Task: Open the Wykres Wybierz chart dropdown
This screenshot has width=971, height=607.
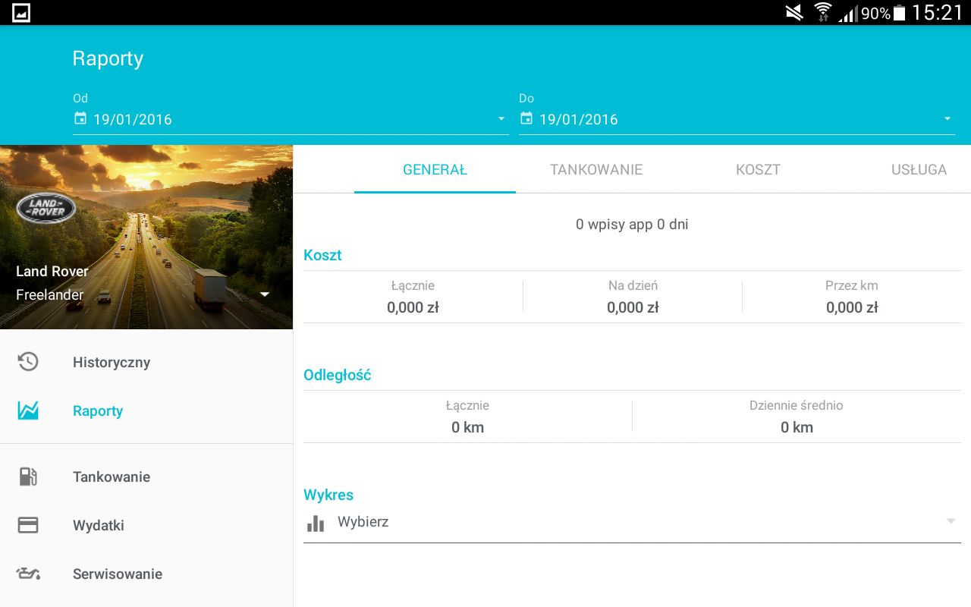Action: pos(632,523)
